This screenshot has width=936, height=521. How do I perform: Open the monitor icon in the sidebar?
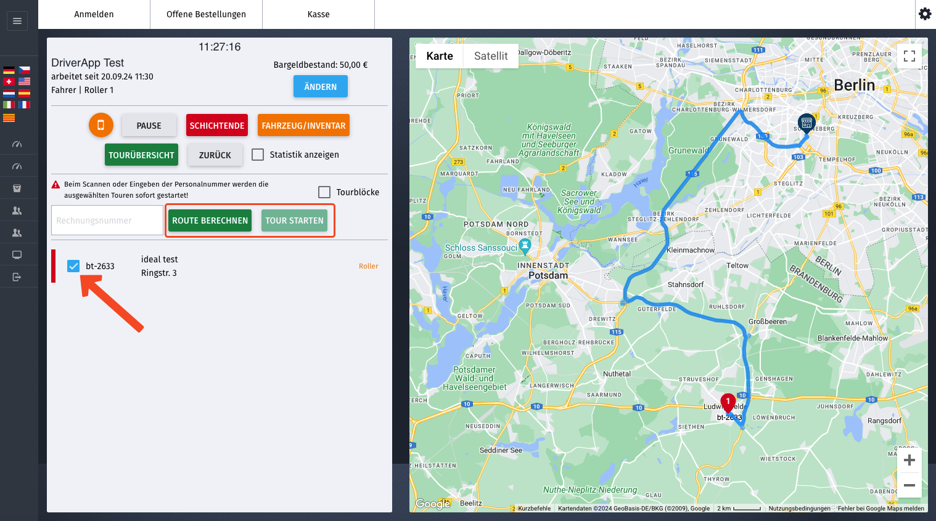(17, 255)
